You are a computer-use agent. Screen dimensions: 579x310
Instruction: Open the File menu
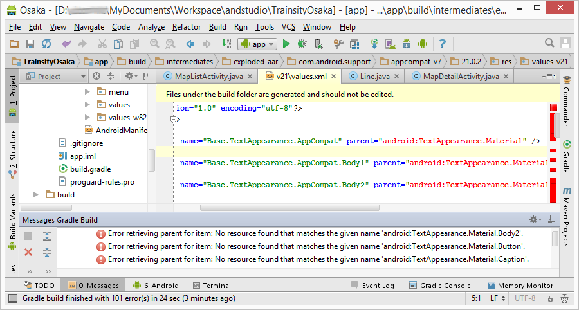click(15, 27)
